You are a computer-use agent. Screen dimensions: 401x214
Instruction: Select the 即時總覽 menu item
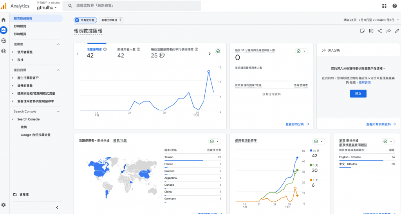coord(20,26)
